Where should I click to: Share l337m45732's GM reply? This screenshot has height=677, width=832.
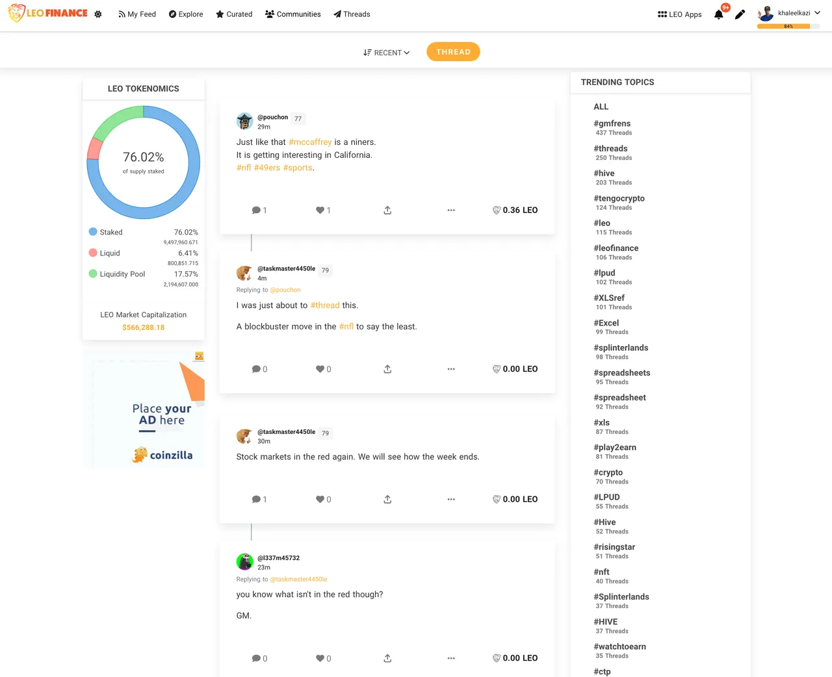click(387, 659)
